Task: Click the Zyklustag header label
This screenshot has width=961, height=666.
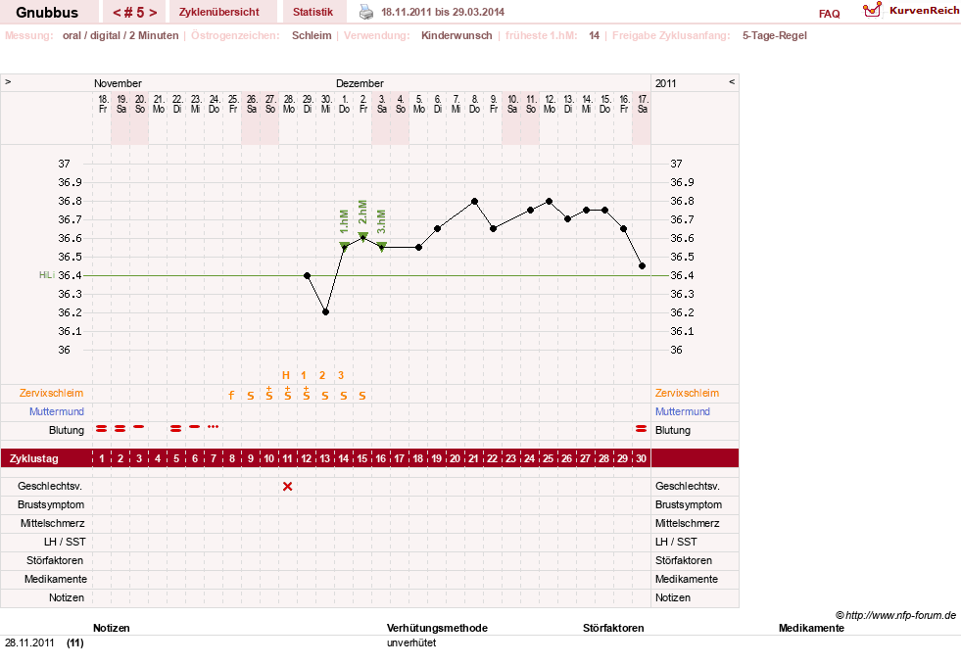Action: [33, 458]
